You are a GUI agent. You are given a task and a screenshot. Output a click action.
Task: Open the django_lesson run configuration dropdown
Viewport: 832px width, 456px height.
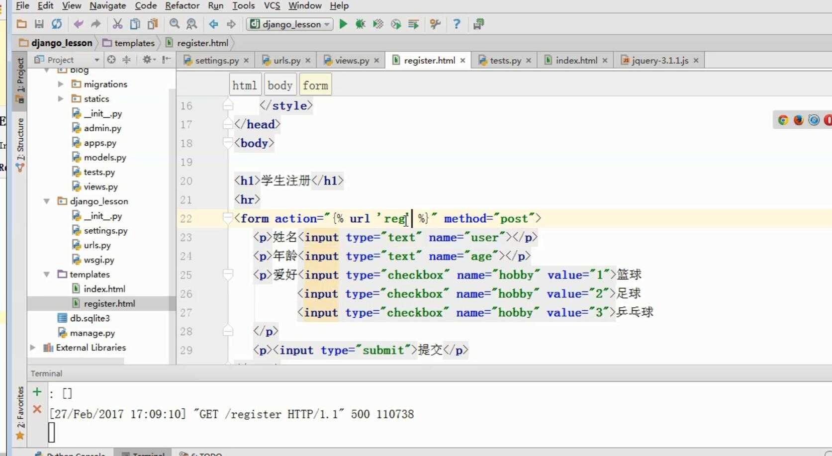pyautogui.click(x=289, y=24)
